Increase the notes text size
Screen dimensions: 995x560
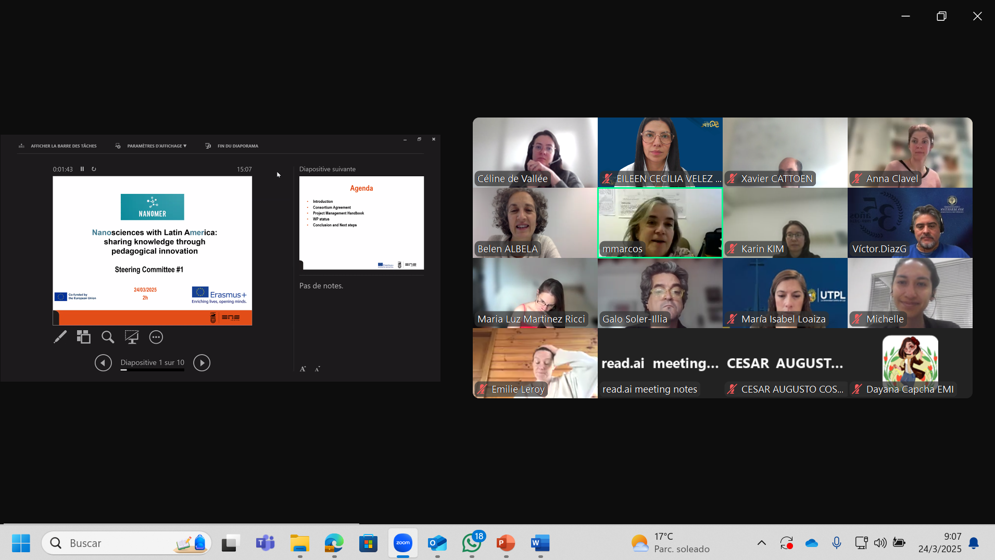click(x=303, y=369)
